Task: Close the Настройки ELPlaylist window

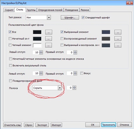Action: point(130,3)
